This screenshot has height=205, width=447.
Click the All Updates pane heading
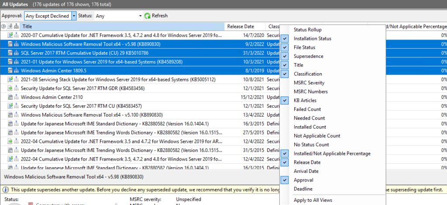15,4
